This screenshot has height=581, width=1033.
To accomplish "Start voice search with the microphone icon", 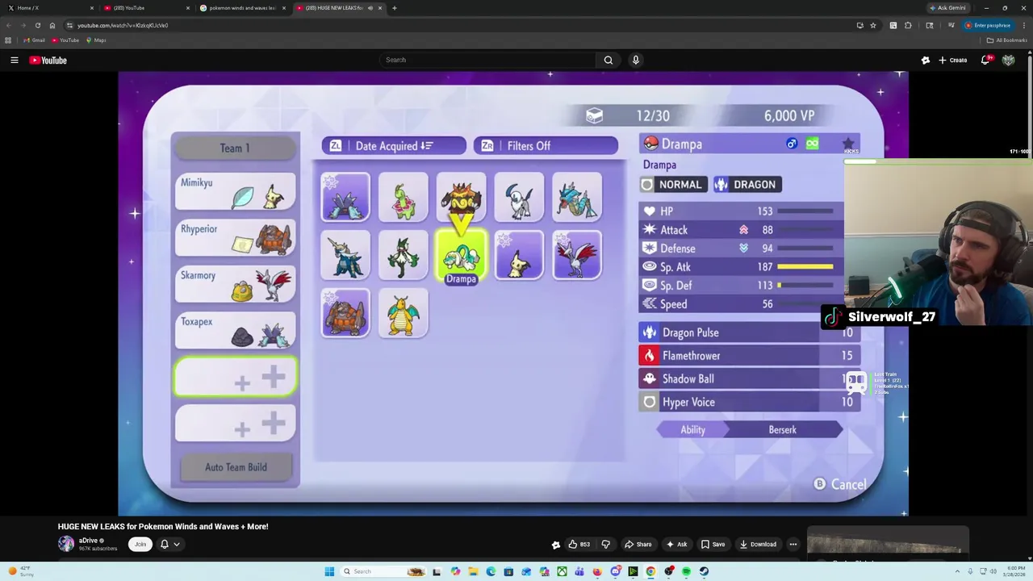I will [636, 60].
